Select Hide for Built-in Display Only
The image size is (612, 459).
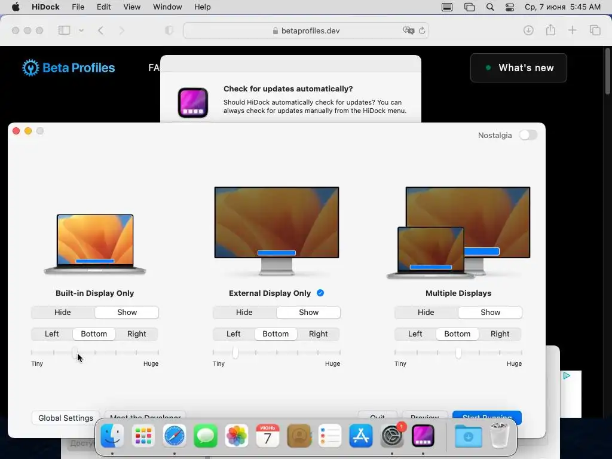pos(62,312)
